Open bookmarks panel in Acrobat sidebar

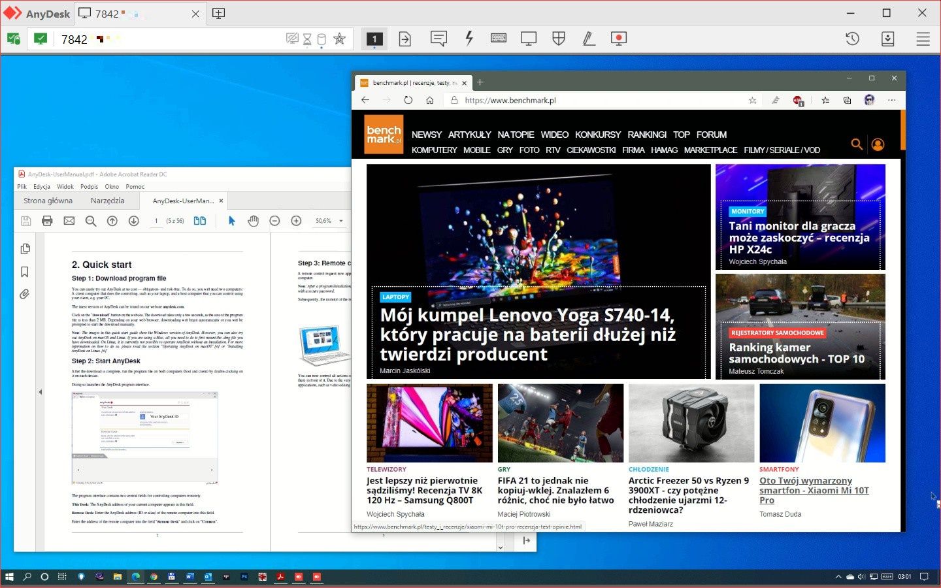point(25,272)
